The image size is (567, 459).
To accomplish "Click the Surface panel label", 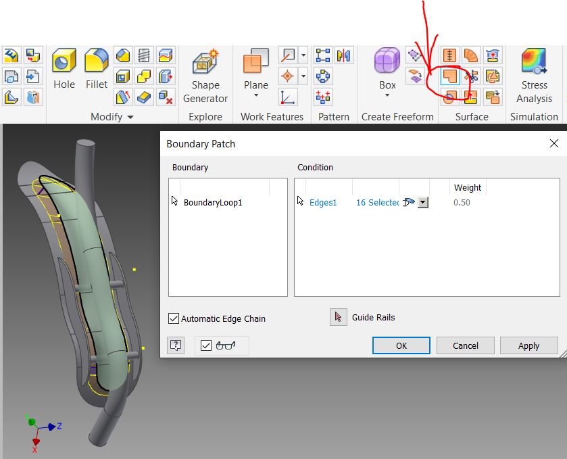I will click(x=472, y=116).
